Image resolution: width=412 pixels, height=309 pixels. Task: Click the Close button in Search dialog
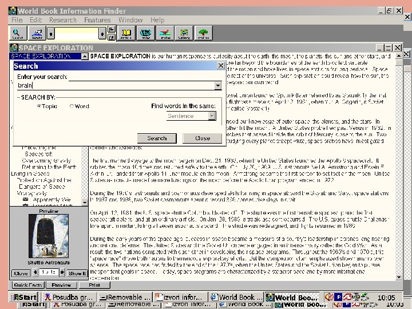203,138
